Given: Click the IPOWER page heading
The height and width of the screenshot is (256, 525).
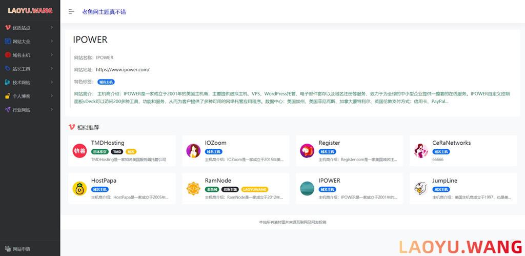Looking at the screenshot, I should (90, 40).
